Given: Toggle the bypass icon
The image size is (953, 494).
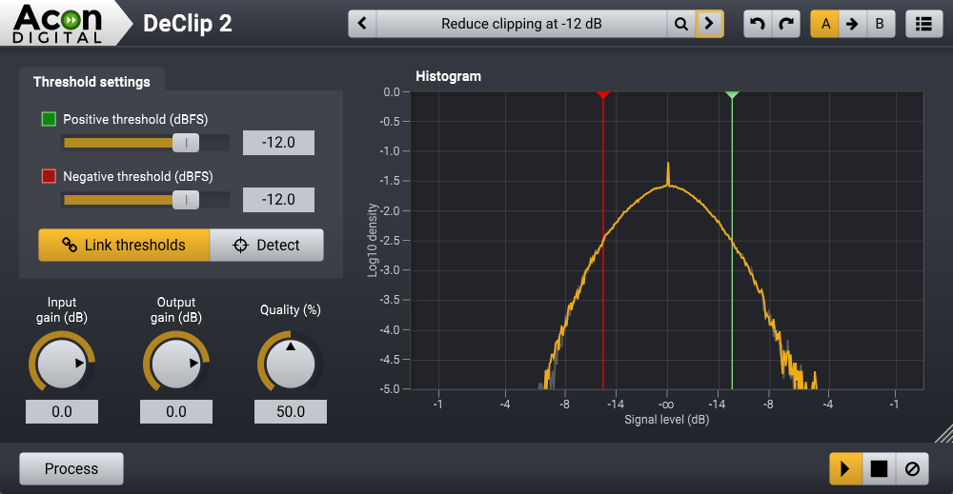Looking at the screenshot, I should (912, 468).
